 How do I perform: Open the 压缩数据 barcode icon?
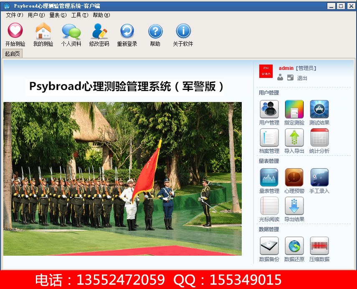pyautogui.click(x=319, y=246)
